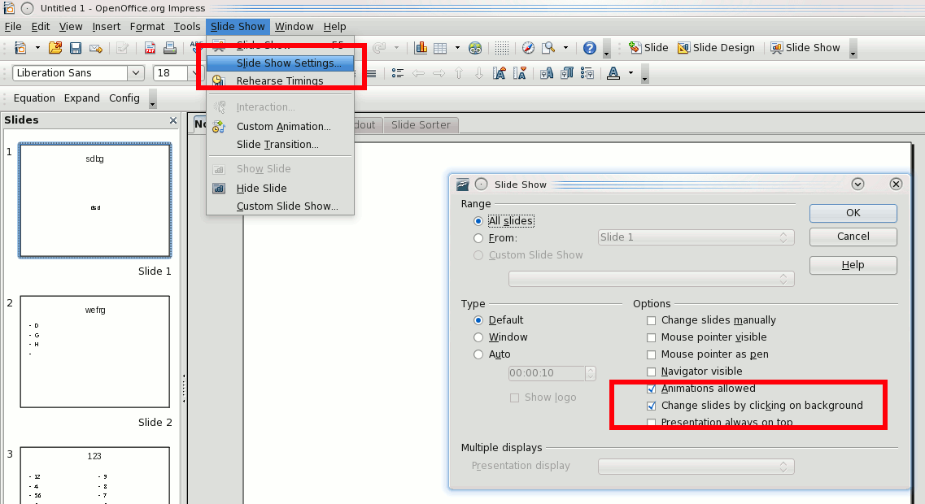Click the Move Up arrow icon

pyautogui.click(x=459, y=73)
